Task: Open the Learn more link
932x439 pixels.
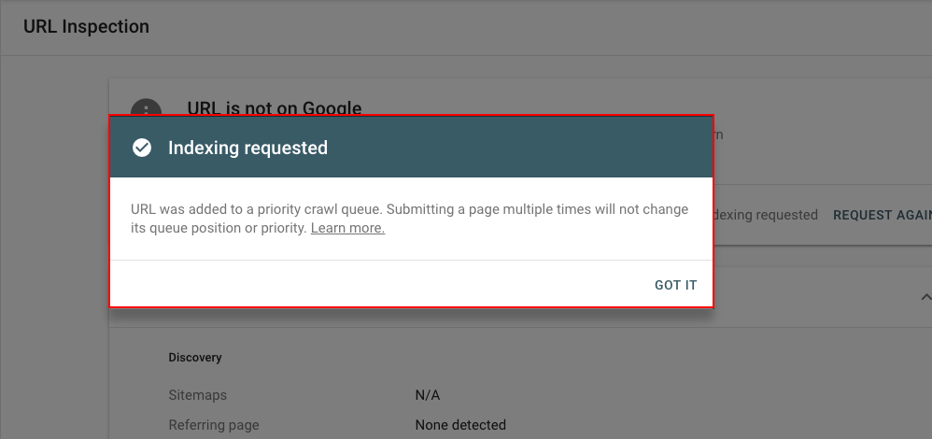Action: (347, 228)
